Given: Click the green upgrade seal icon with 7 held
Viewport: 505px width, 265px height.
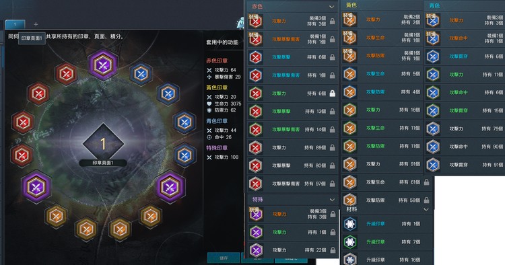Looking at the screenshot, I should point(350,241).
